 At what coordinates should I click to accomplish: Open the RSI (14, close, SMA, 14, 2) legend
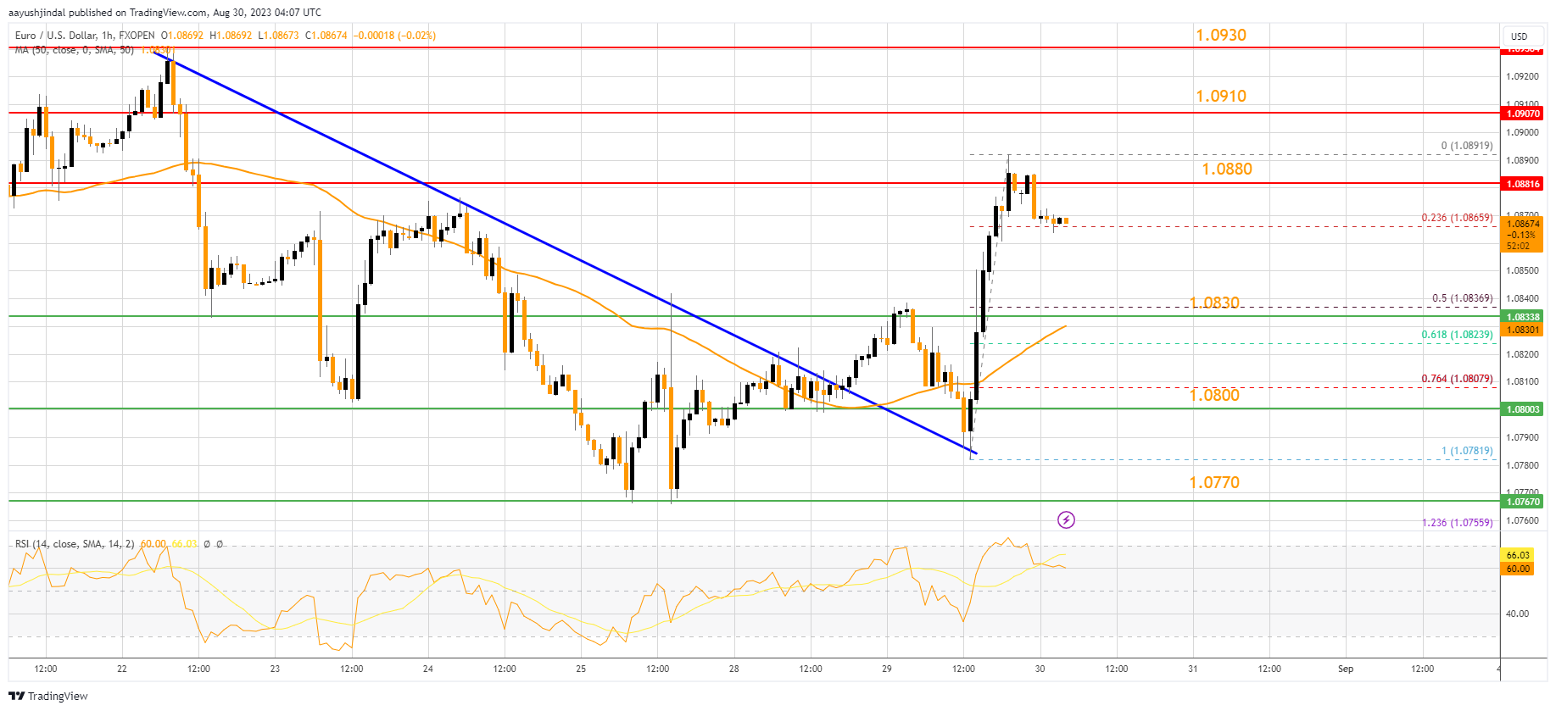point(75,543)
